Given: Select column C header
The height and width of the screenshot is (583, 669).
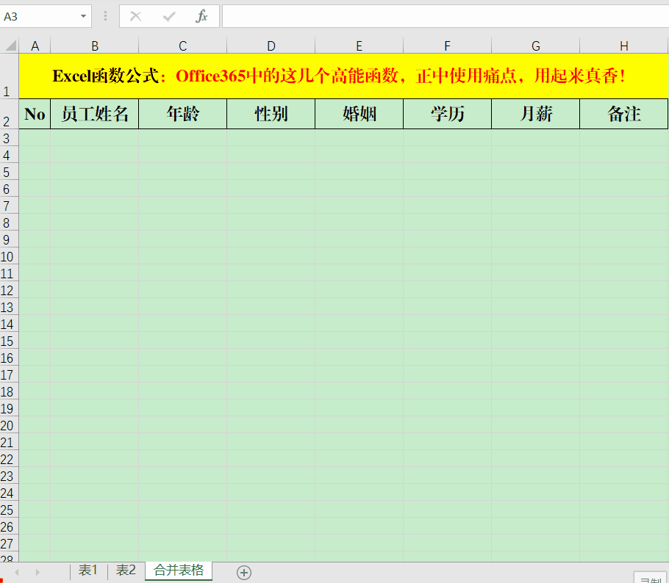Looking at the screenshot, I should pos(182,46).
